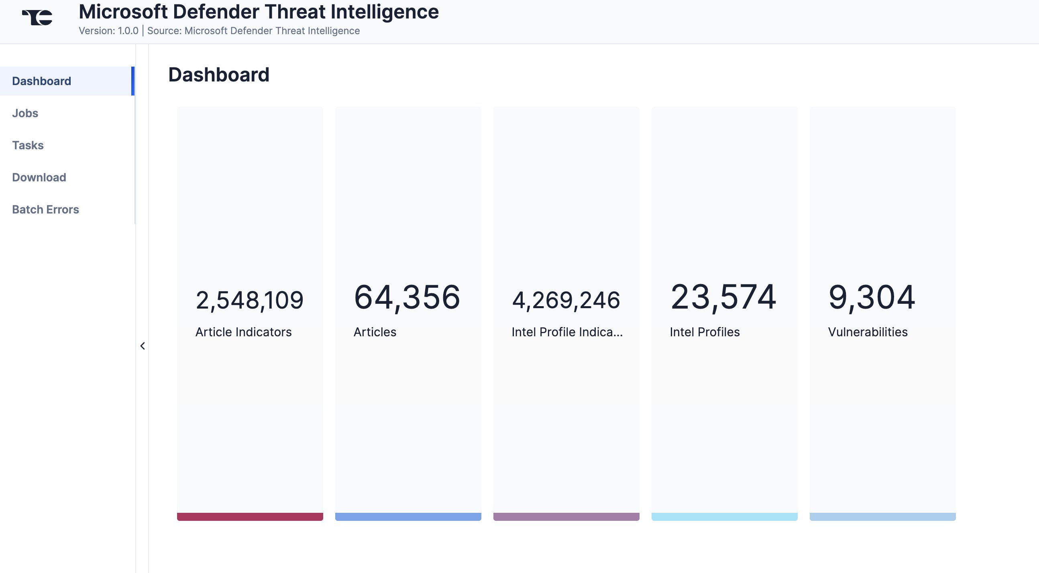Image resolution: width=1039 pixels, height=573 pixels.
Task: Click the Articles metric card
Action: pos(408,201)
